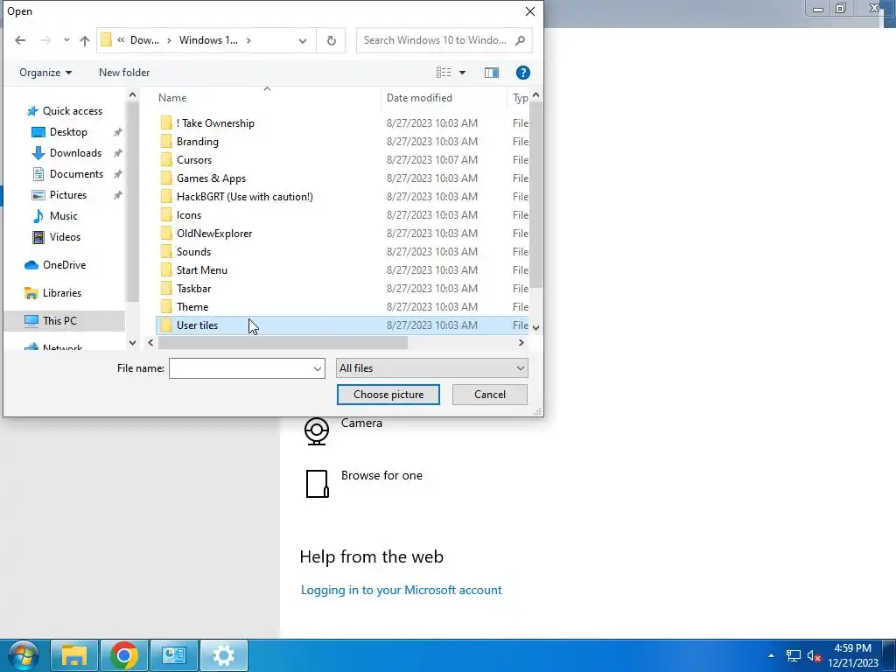
Task: Open the recent locations dropdown arrow
Action: click(x=66, y=40)
